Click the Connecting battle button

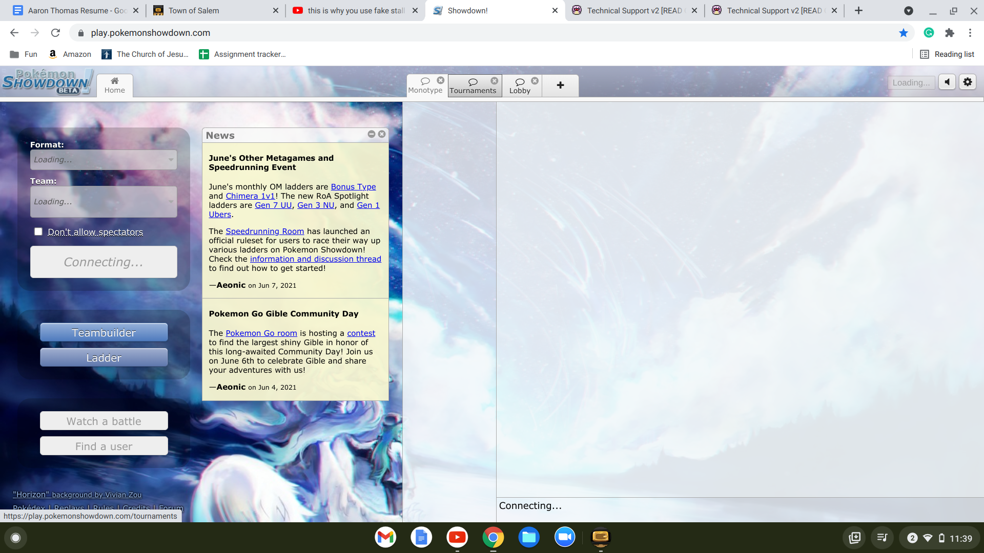tap(104, 262)
